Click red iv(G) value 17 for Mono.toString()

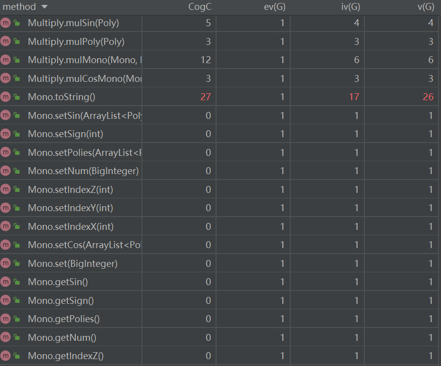point(354,97)
